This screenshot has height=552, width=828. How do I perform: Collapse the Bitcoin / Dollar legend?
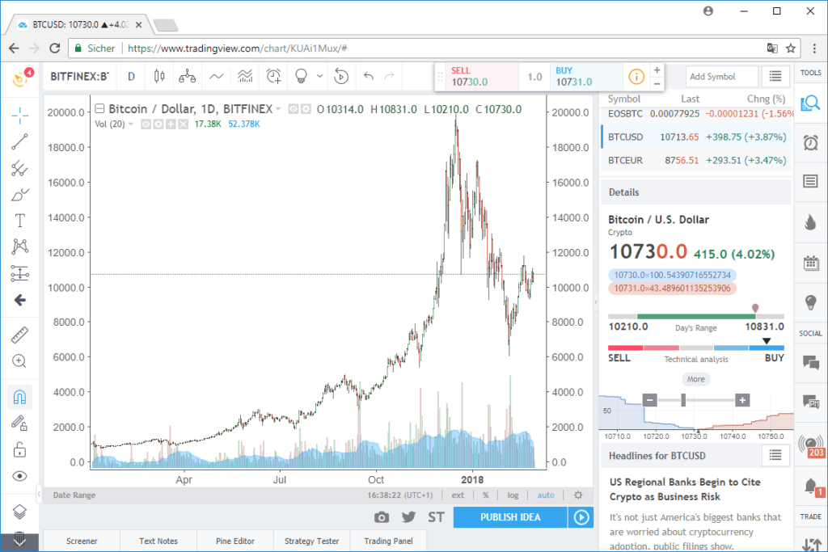[x=99, y=109]
